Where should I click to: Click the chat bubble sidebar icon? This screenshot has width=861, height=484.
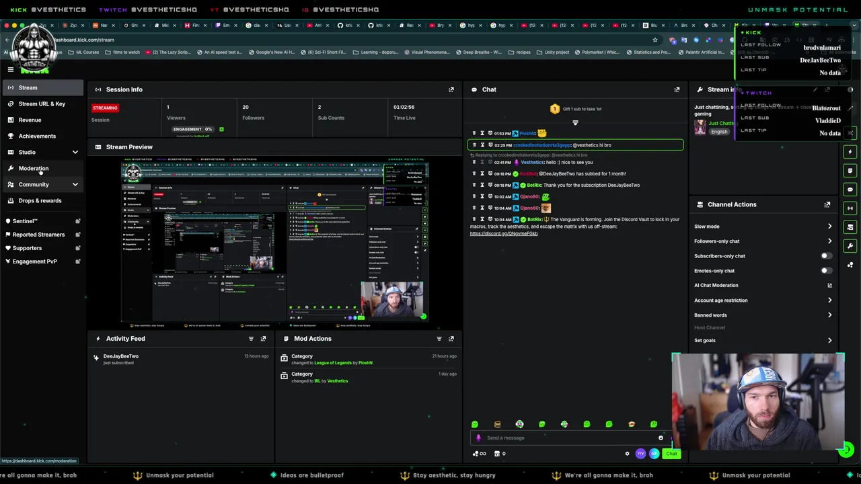(850, 190)
